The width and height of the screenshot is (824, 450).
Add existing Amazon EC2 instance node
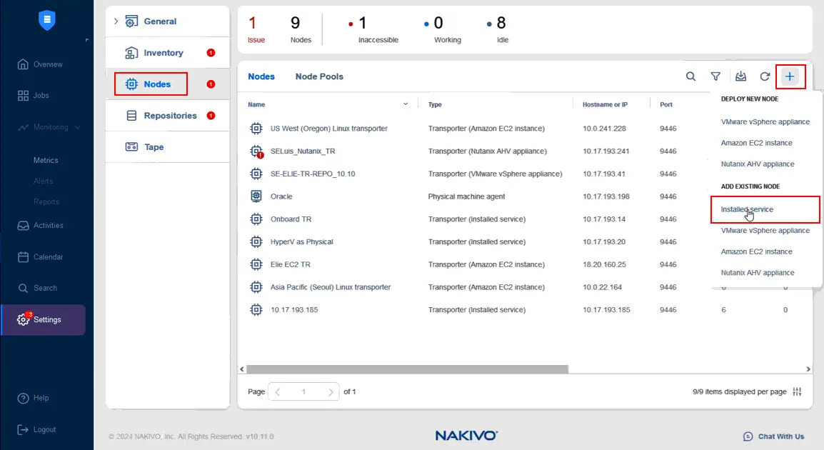pyautogui.click(x=756, y=252)
